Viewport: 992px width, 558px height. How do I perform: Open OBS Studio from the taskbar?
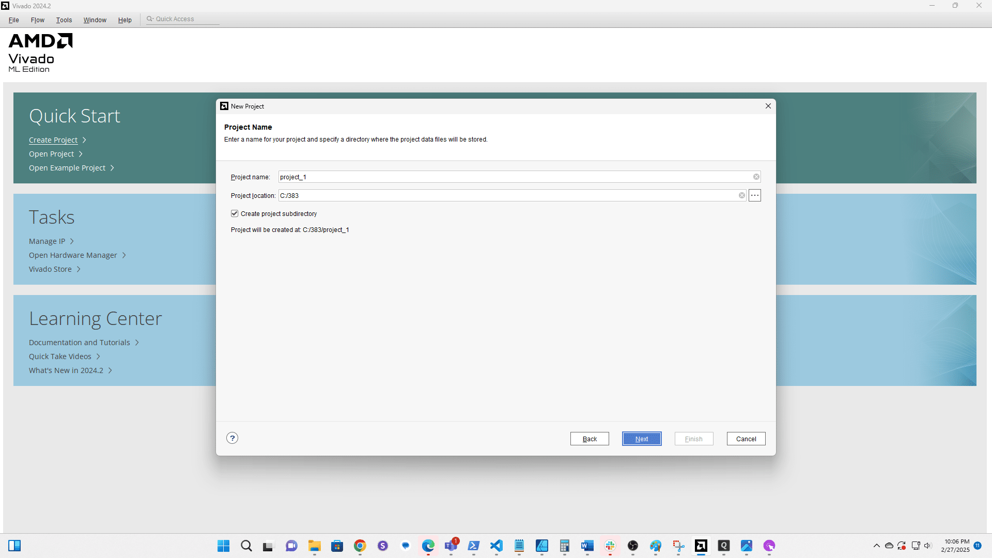633,546
